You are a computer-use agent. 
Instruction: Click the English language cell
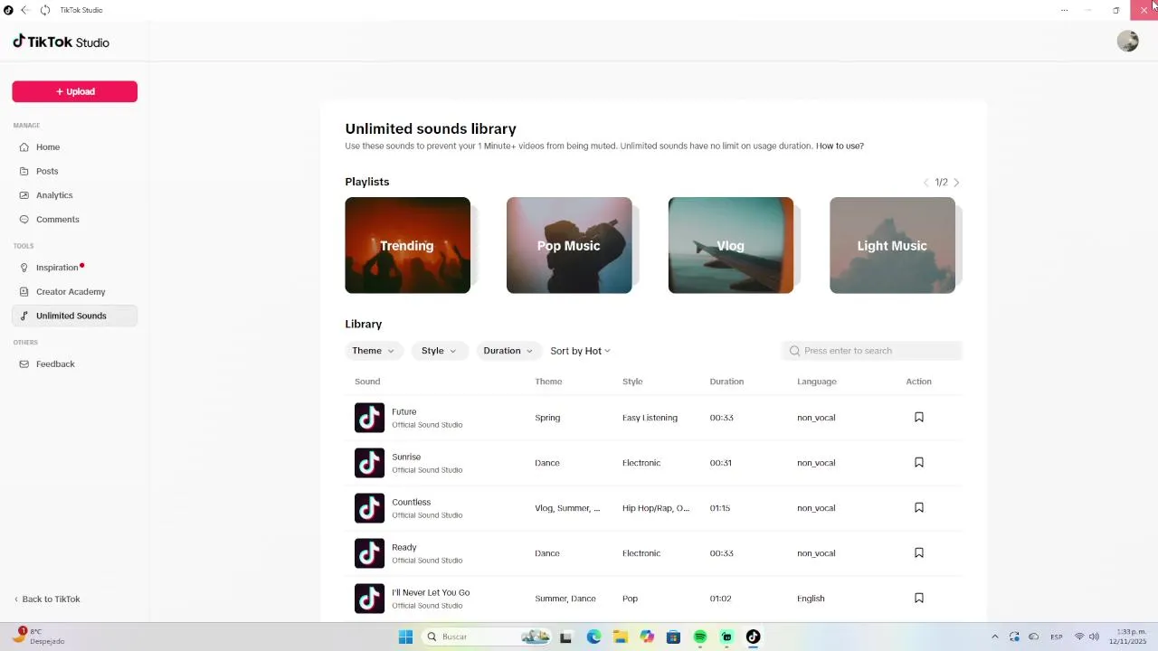811,599
